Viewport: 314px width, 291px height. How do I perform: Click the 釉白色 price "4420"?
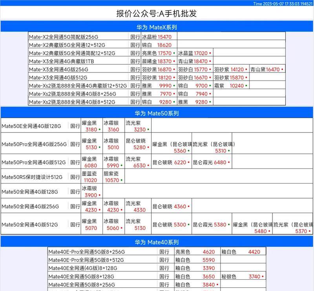(x=254, y=252)
